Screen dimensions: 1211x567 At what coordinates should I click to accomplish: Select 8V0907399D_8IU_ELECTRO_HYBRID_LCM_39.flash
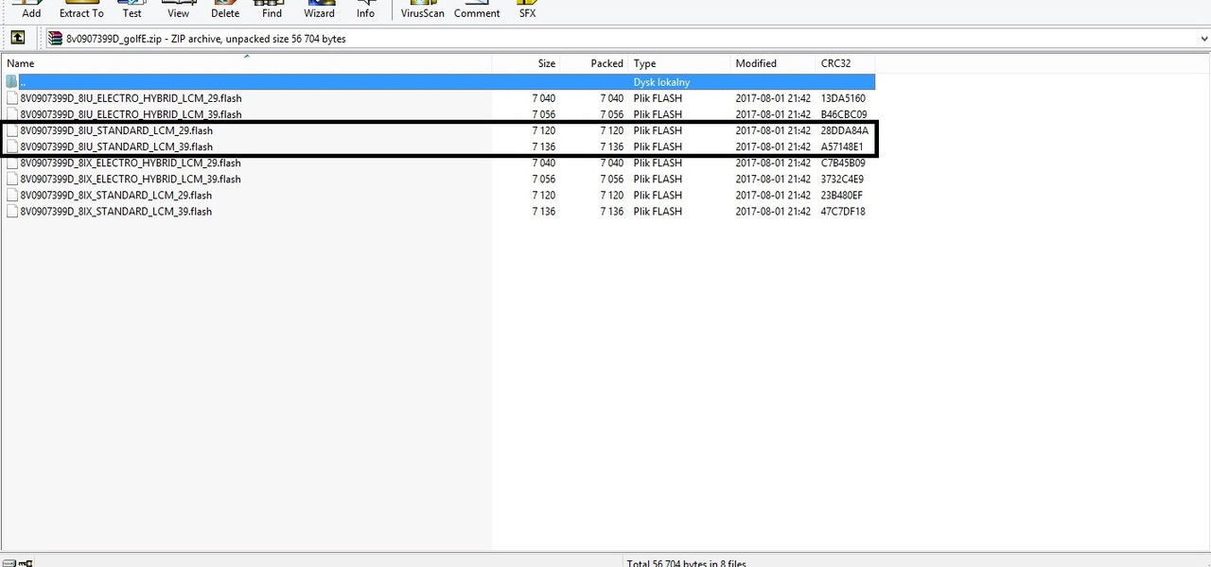(x=131, y=114)
